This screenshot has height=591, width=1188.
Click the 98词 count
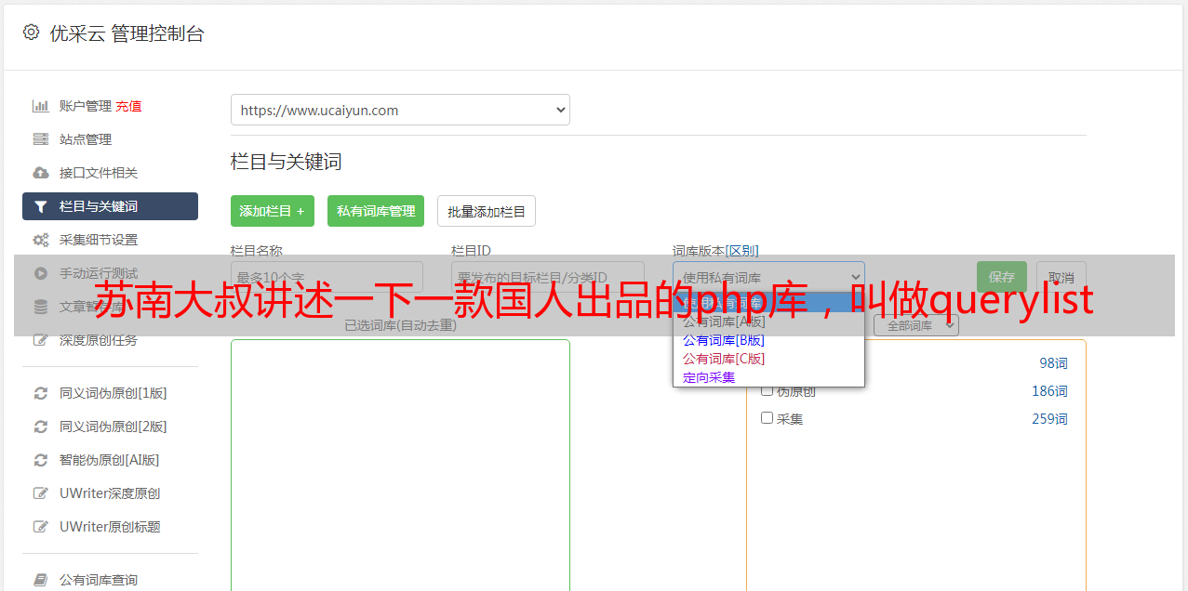tap(1053, 363)
